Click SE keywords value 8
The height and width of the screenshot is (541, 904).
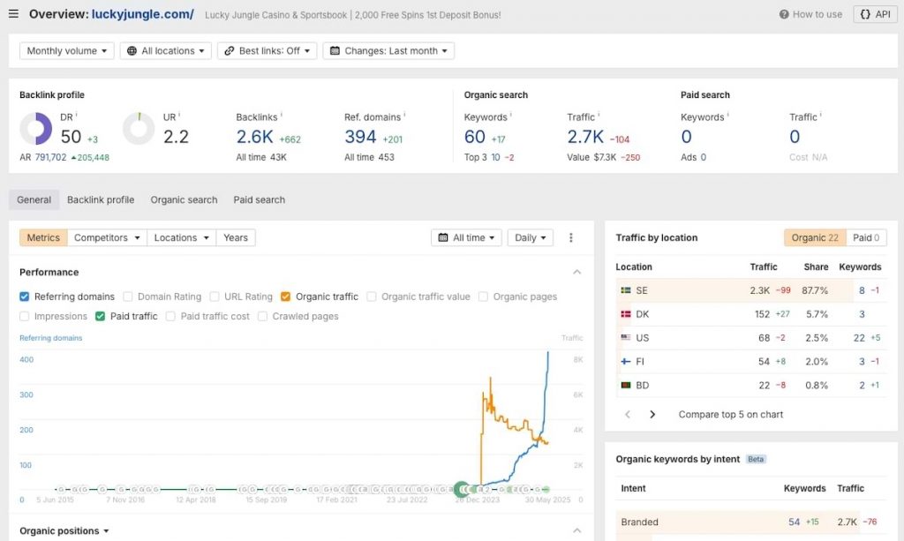pyautogui.click(x=862, y=290)
